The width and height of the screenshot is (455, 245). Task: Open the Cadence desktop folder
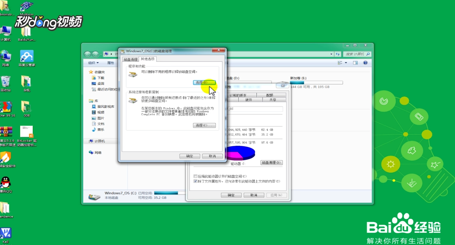pyautogui.click(x=6, y=210)
